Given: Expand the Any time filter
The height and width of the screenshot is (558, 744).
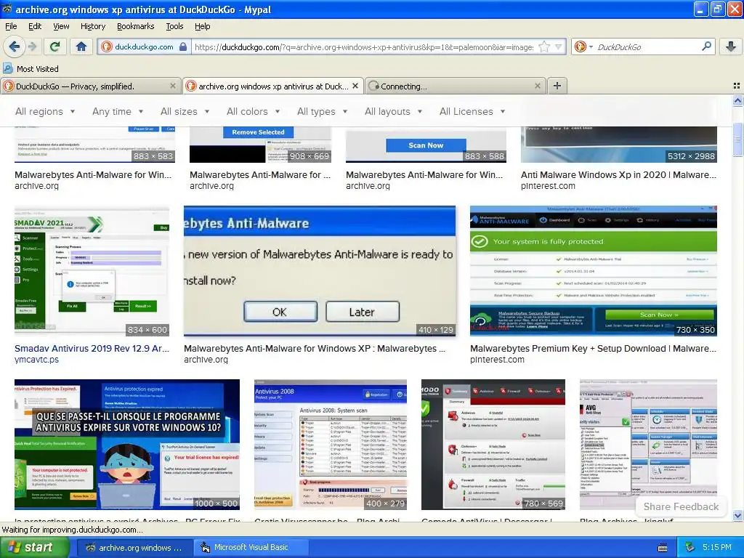Looking at the screenshot, I should [x=118, y=111].
